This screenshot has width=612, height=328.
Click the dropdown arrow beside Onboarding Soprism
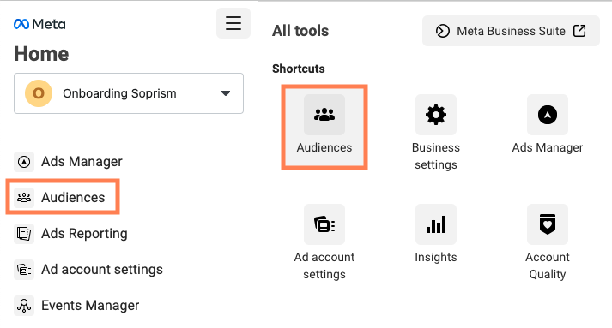(226, 93)
